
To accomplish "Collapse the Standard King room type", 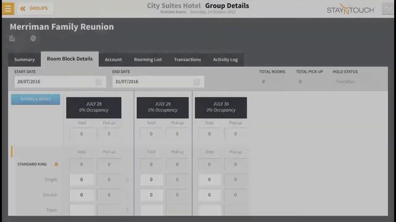I will point(56,165).
